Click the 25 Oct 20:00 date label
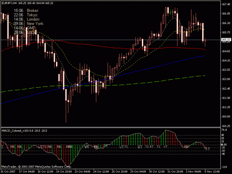 pos(120,172)
